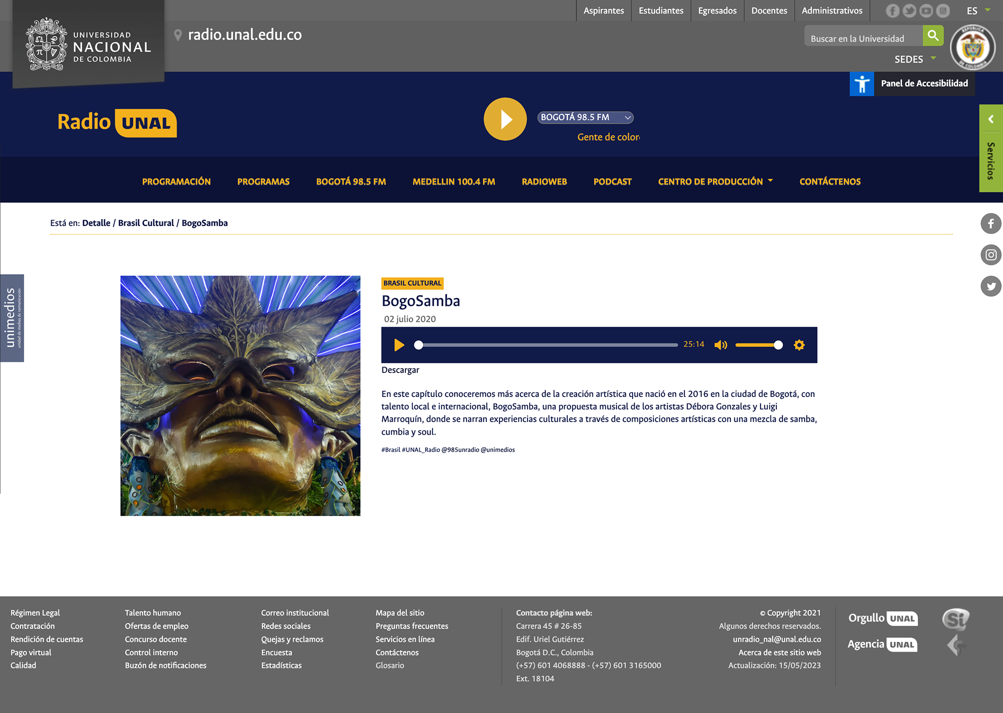Play the live radio stream with the big yellow button
This screenshot has height=713, width=1003.
(505, 119)
